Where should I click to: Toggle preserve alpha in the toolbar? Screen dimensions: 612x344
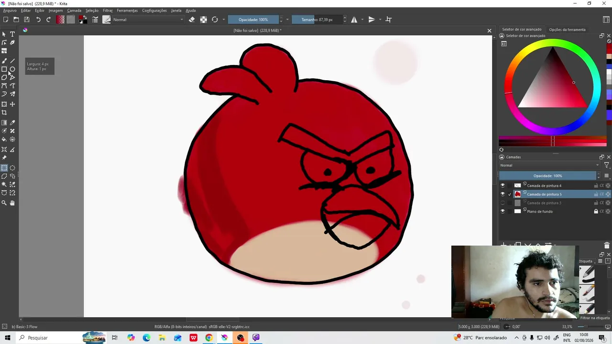pos(203,20)
